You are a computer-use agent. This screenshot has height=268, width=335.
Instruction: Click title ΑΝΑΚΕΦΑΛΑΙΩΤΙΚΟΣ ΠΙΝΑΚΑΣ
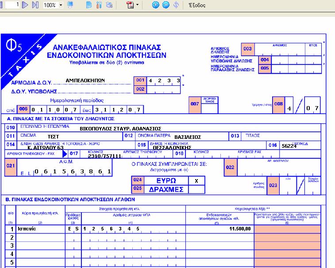[x=107, y=47]
